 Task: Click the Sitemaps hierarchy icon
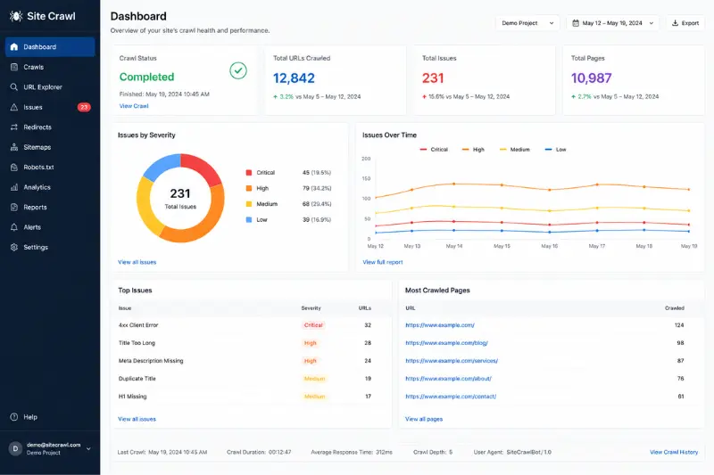coord(14,147)
